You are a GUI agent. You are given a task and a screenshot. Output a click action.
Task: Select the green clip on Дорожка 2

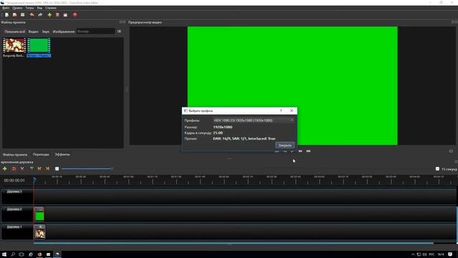[39, 214]
